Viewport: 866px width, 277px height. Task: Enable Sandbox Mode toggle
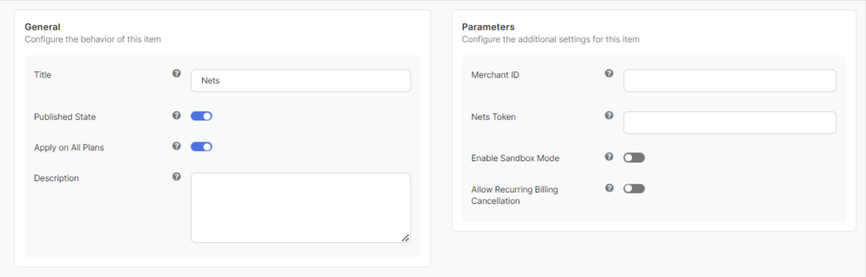(634, 157)
